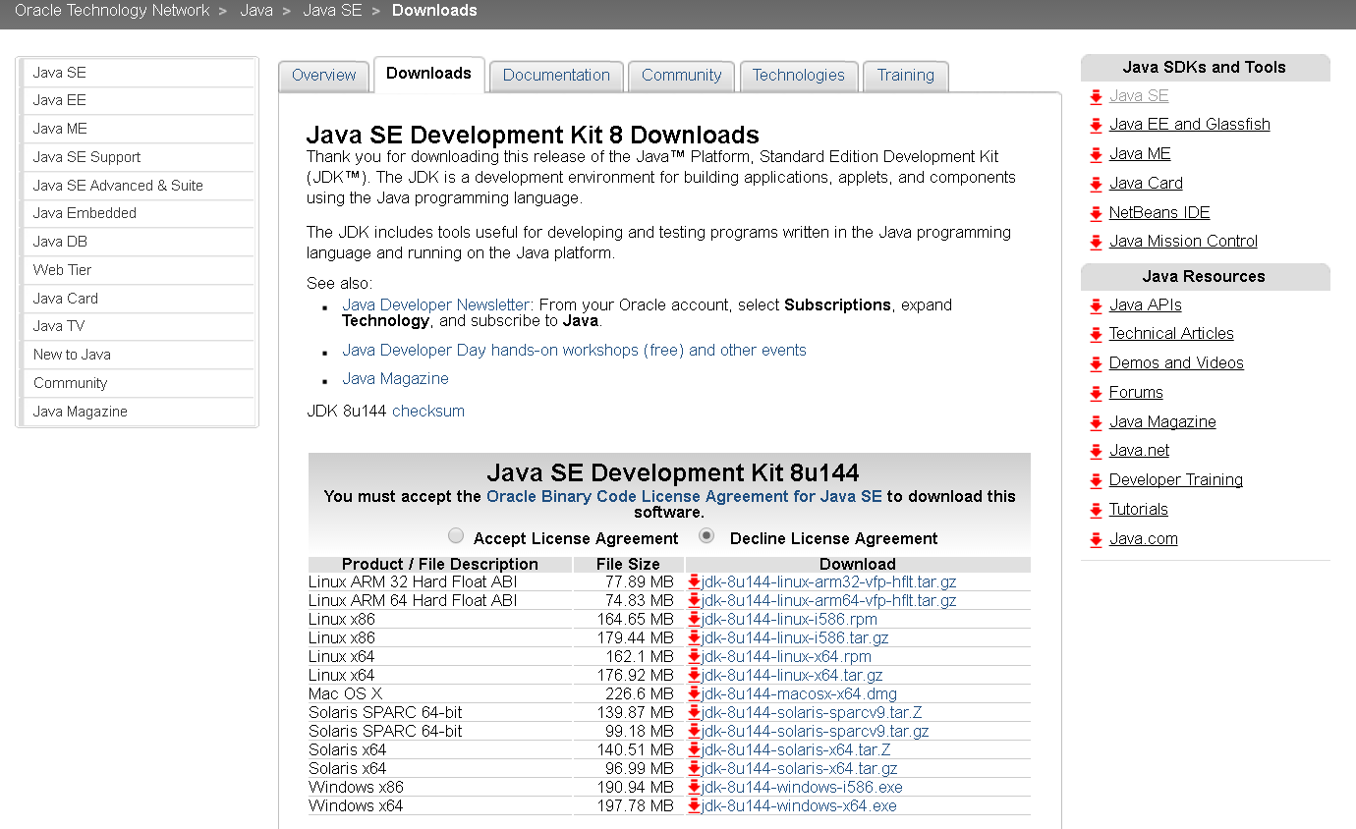Click the red download arrow beside Java EE and Glassfish
The image size is (1356, 829).
(1096, 126)
